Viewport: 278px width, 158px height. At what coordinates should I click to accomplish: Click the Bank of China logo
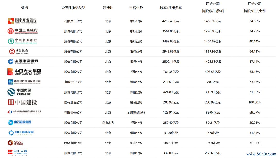point(19,51)
